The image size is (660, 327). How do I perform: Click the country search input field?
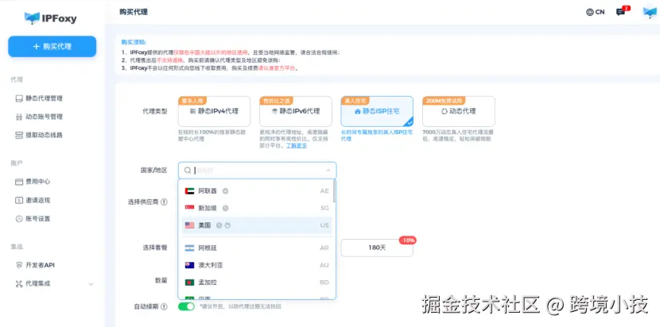[x=257, y=170]
